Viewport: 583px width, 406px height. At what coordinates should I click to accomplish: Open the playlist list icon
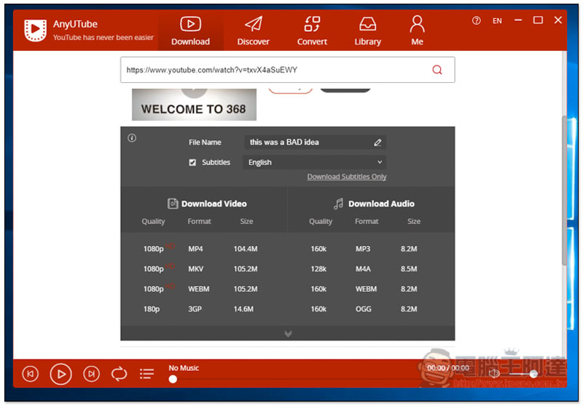[x=147, y=374]
